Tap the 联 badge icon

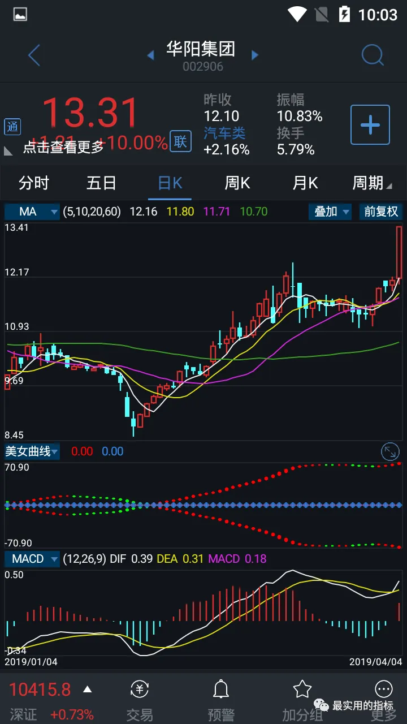click(x=180, y=141)
